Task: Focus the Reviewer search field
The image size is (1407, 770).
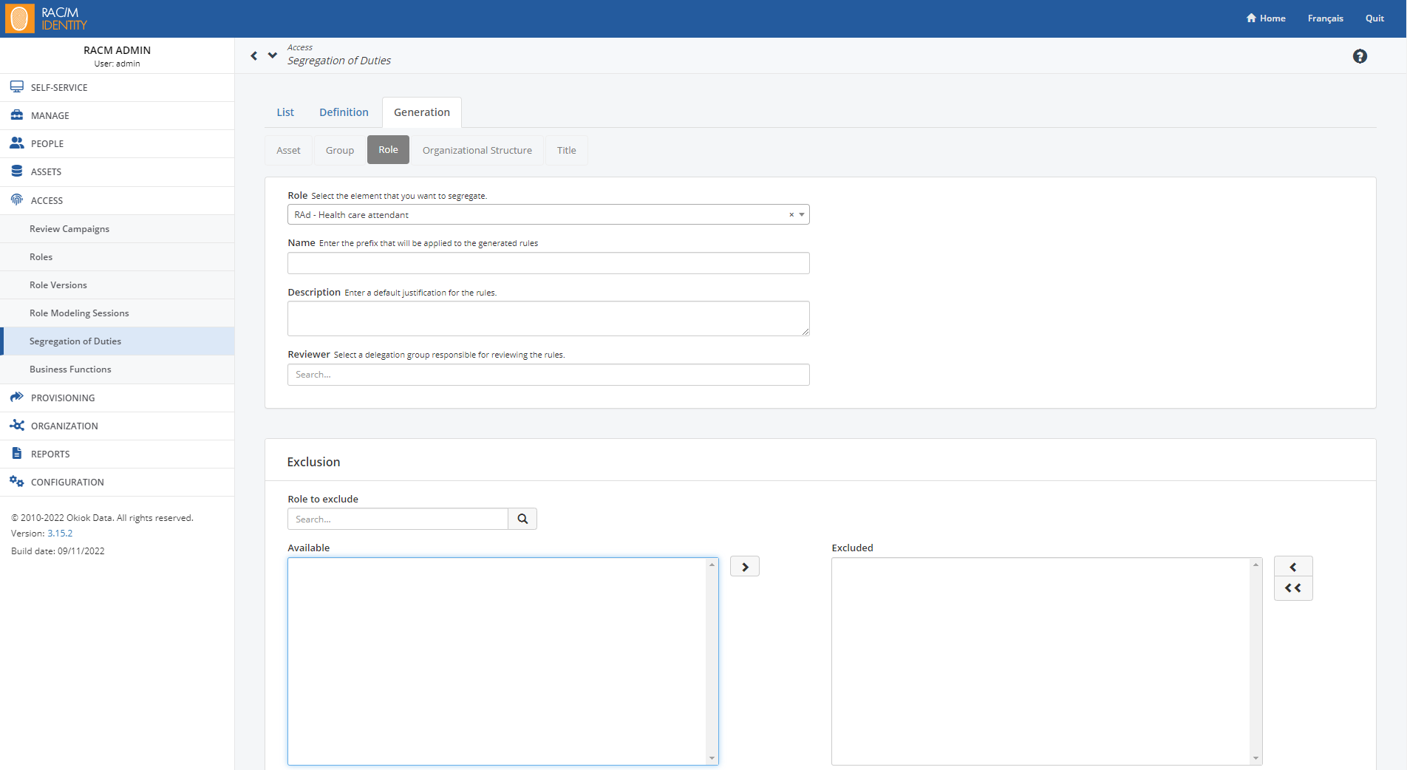Action: pos(548,375)
